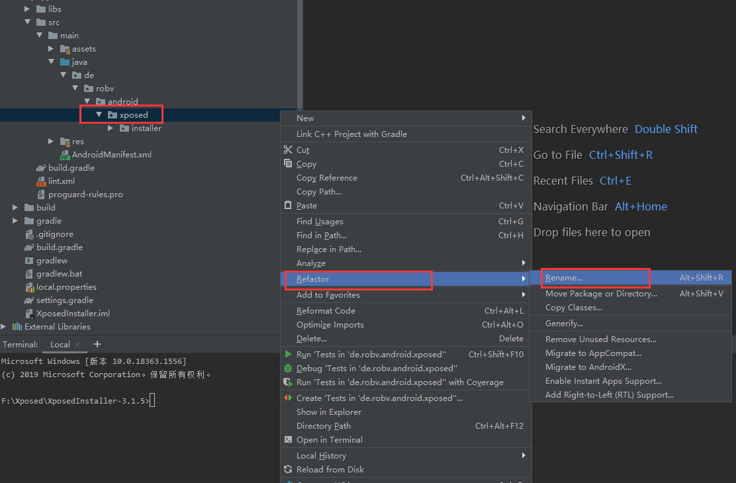Collapse the xposed package arrow
This screenshot has width=736, height=483.
(x=99, y=114)
